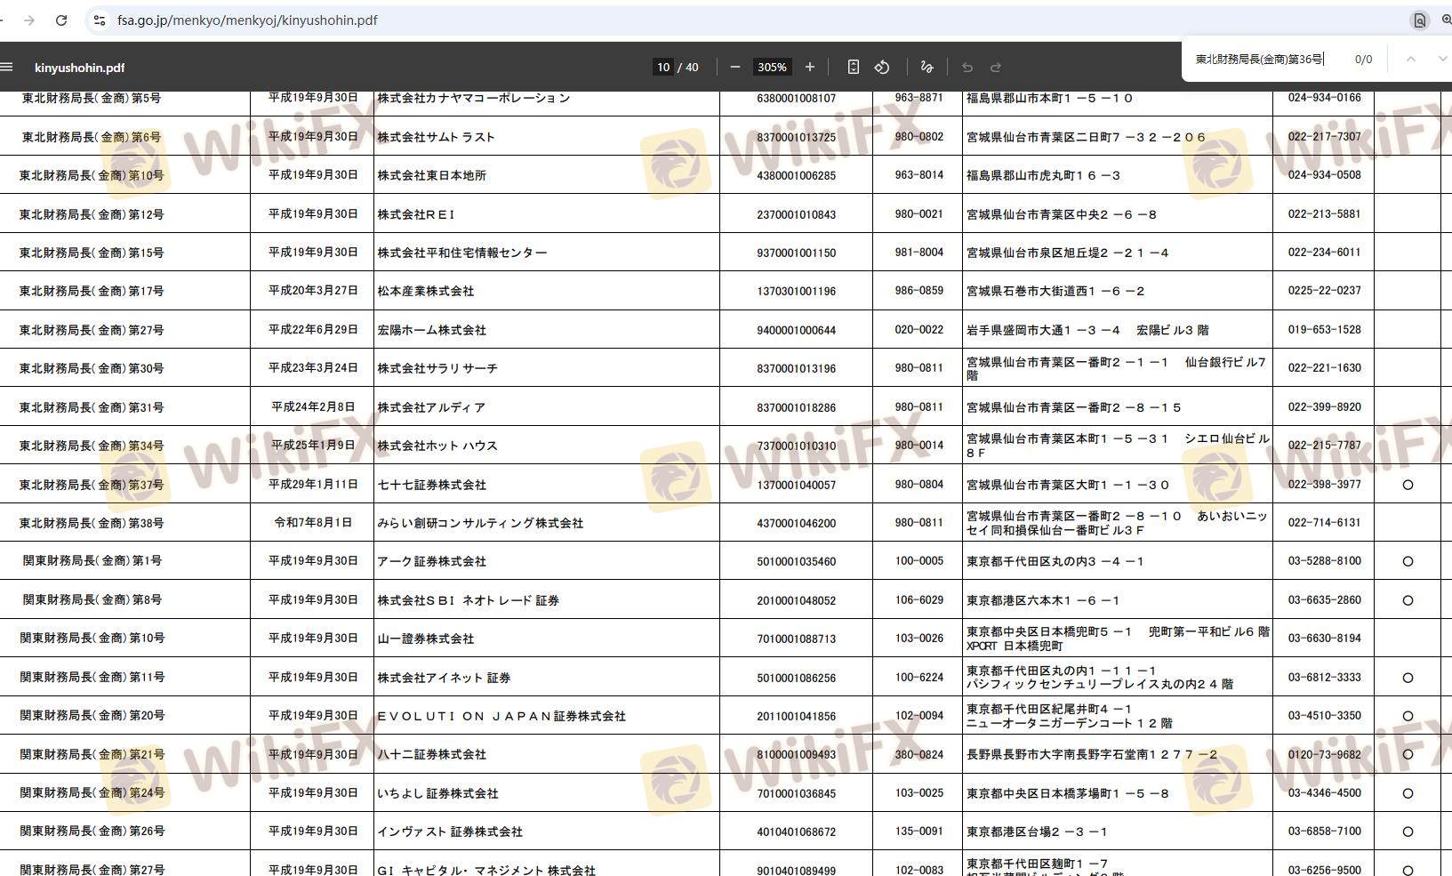Click company name 山一證券株式会社

click(x=426, y=639)
